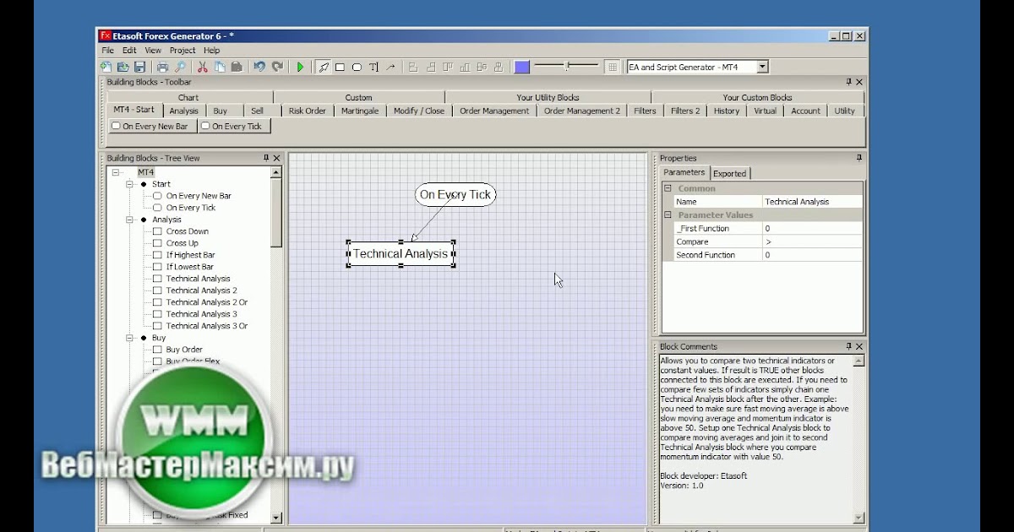Select the rectangle shape tool
1014x532 pixels.
[340, 67]
